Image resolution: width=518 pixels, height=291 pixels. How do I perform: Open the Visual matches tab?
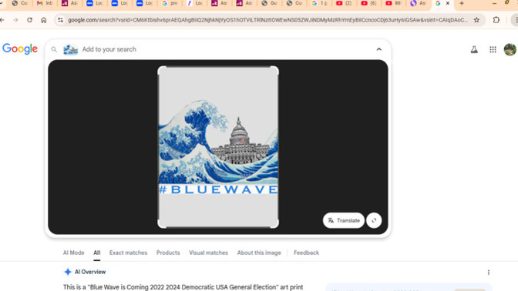click(208, 253)
